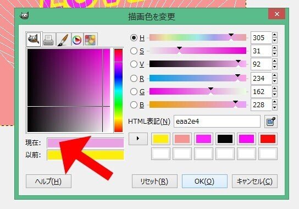Click the Wilber icon in title bar

[x=24, y=15]
